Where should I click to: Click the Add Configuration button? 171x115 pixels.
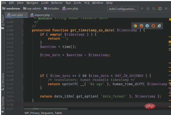tap(122, 9)
